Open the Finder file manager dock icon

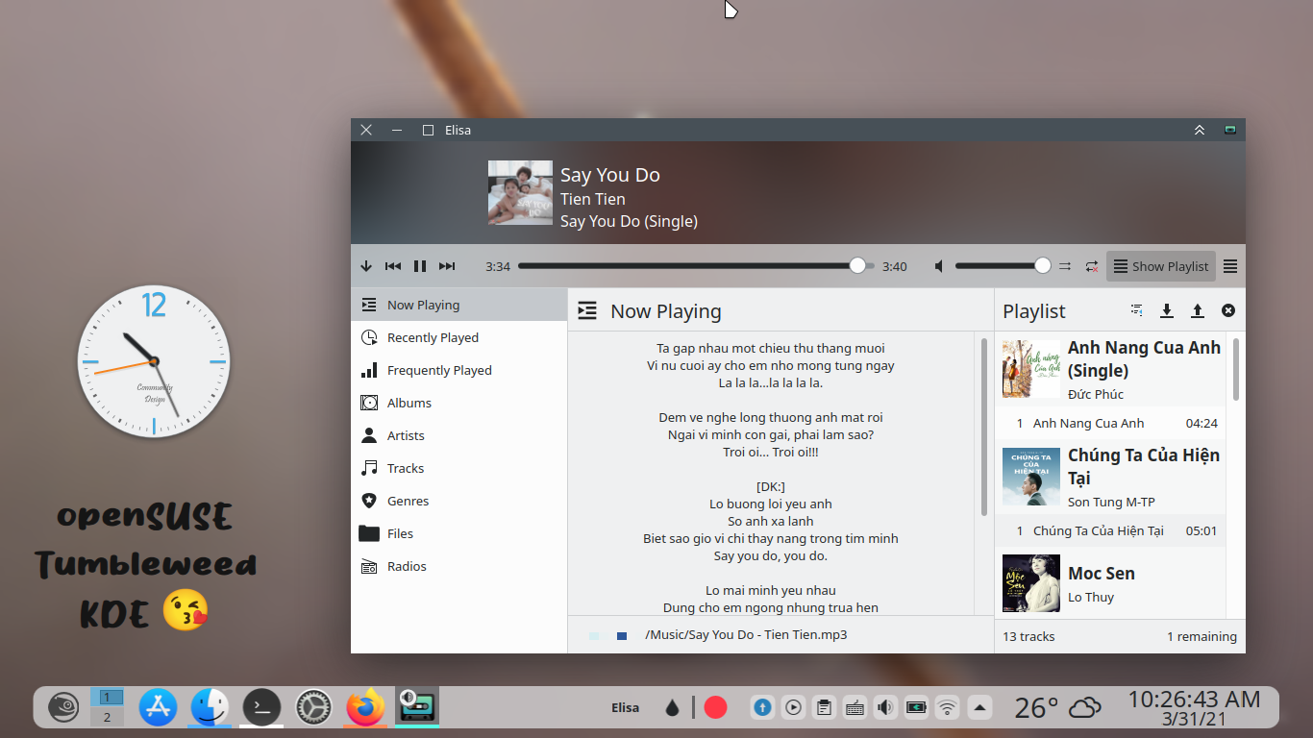point(210,707)
